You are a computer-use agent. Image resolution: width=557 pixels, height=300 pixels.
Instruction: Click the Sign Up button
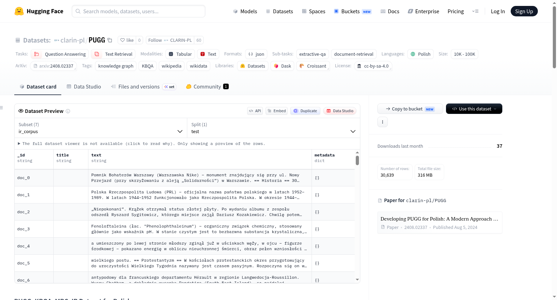524,11
